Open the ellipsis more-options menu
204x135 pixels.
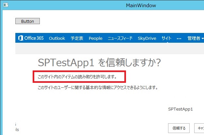[179, 38]
